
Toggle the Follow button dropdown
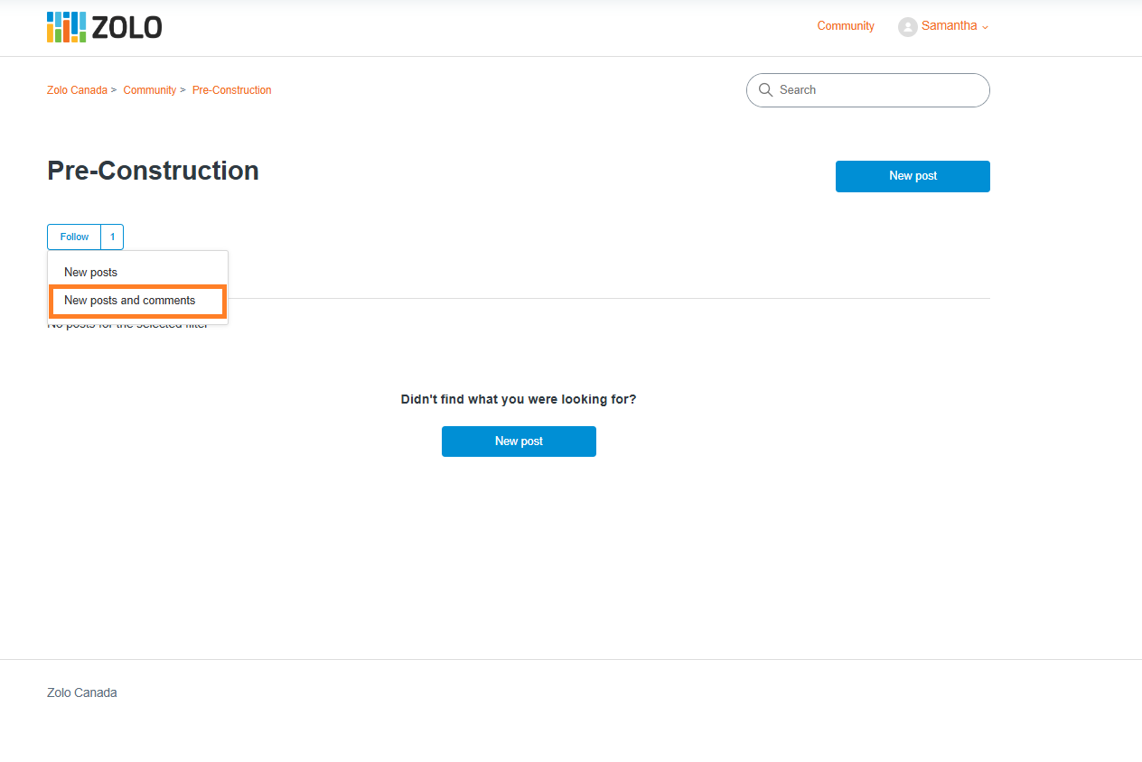pyautogui.click(x=74, y=237)
